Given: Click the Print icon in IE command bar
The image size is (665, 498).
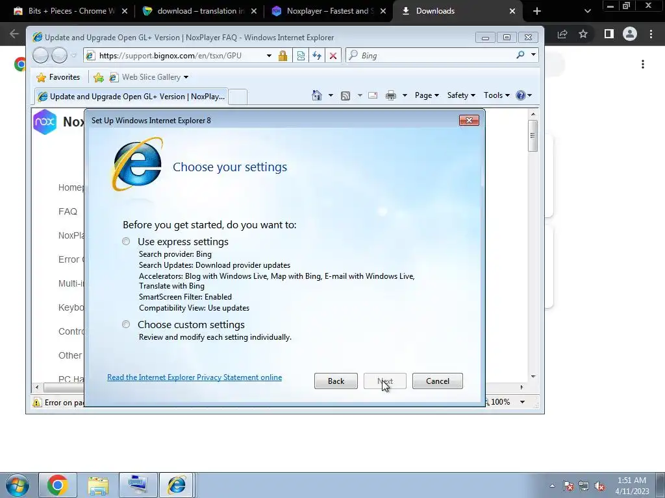Looking at the screenshot, I should [x=390, y=96].
